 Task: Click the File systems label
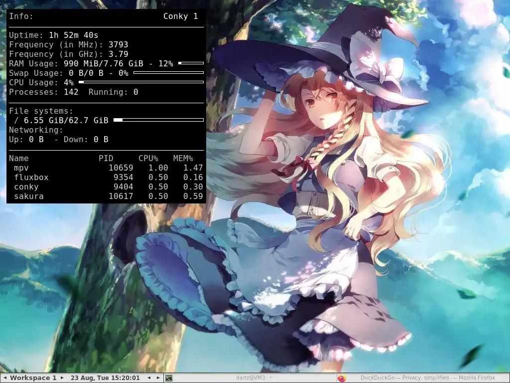[x=41, y=111]
